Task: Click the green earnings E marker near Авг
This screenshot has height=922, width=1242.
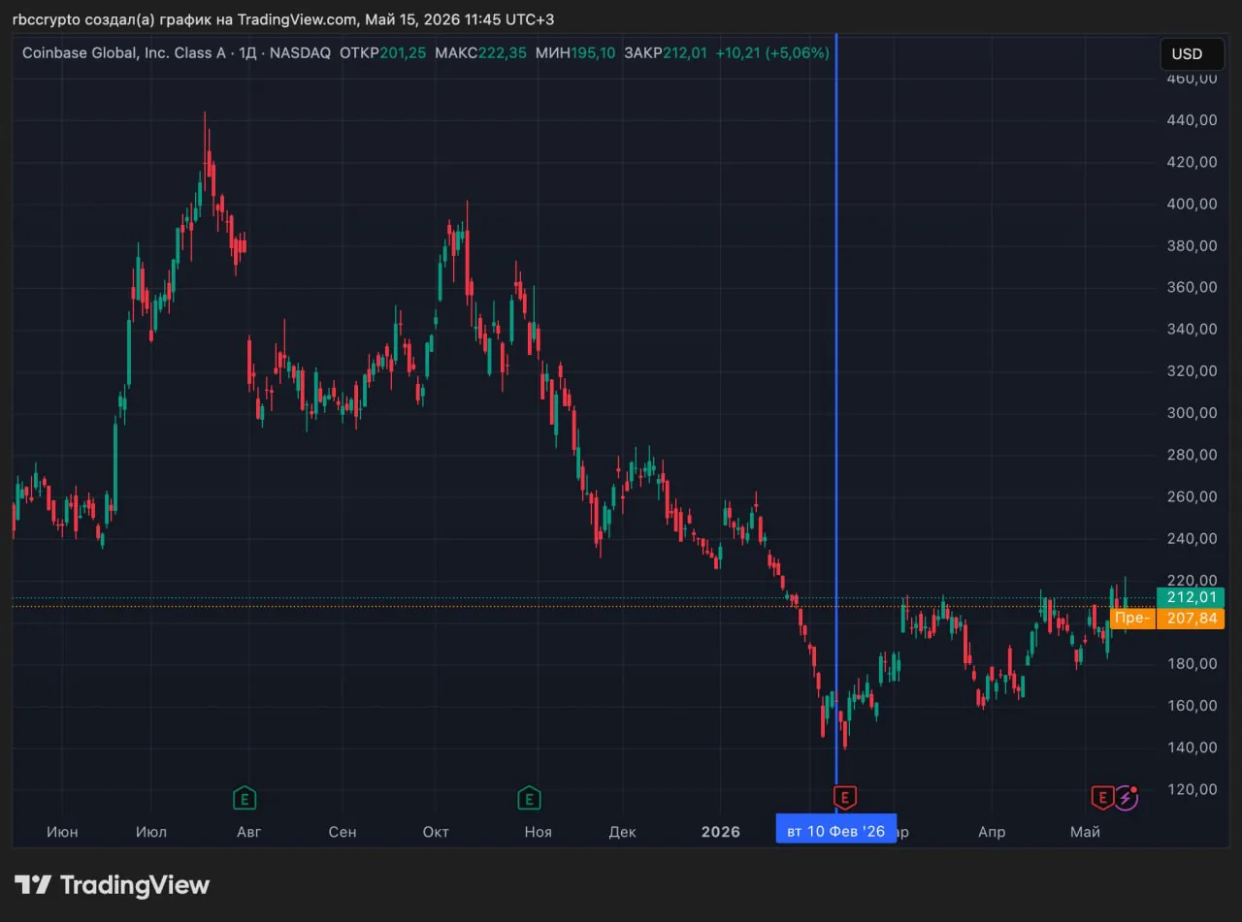Action: [245, 799]
